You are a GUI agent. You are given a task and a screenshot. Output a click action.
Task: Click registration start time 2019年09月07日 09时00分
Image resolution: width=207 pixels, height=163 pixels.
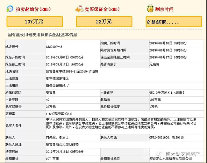click(x=65, y=57)
